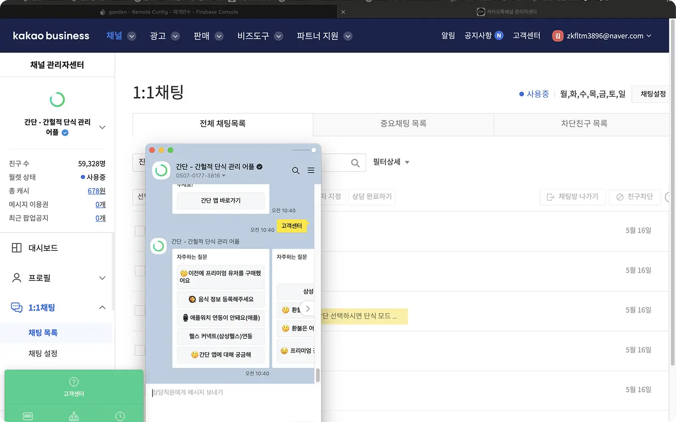This screenshot has width=676, height=422.
Task: Click the channel profile avatar in chat header
Action: click(161, 170)
